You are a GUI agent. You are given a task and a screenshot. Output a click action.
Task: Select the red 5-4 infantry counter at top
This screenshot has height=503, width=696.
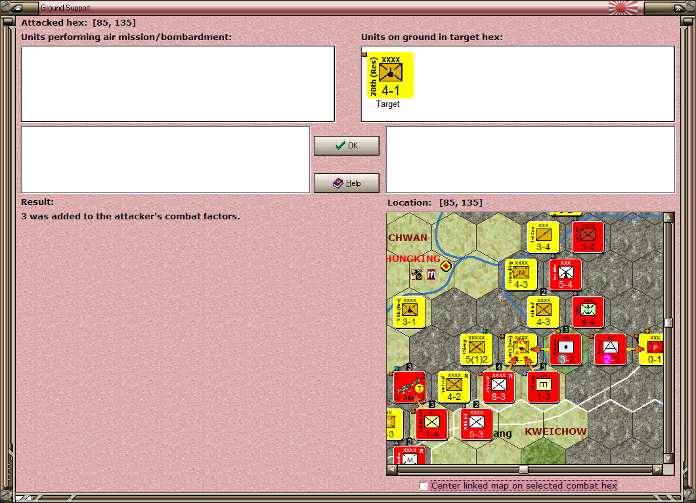point(588,237)
